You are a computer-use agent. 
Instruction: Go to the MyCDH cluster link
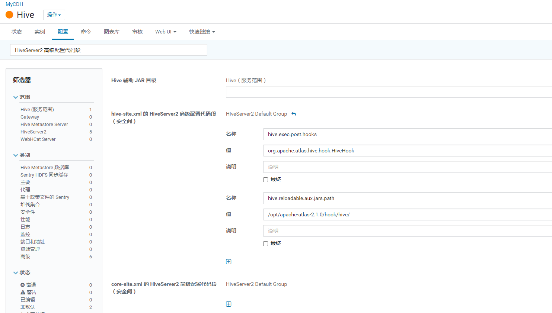click(14, 4)
